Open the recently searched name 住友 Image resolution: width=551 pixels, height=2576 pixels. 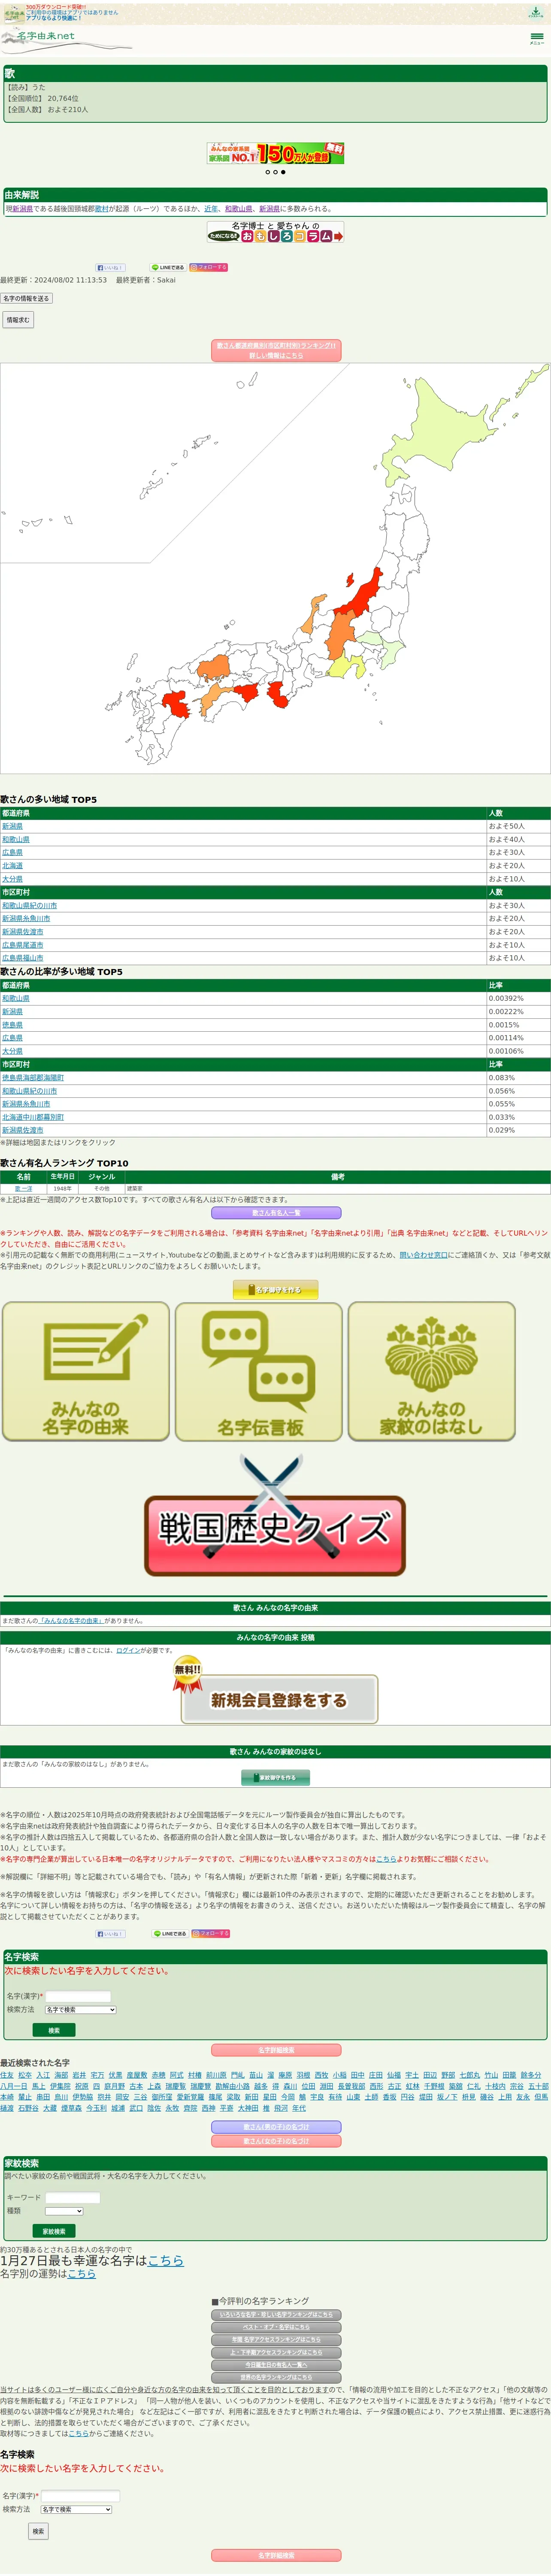7,2075
